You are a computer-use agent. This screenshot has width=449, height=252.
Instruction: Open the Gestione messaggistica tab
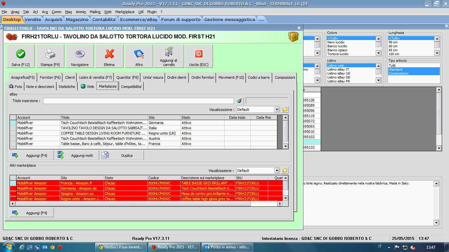point(230,19)
